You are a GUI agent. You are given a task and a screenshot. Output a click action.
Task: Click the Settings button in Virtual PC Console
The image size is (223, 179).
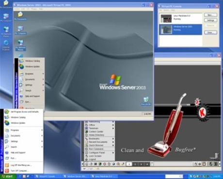coord(210,20)
